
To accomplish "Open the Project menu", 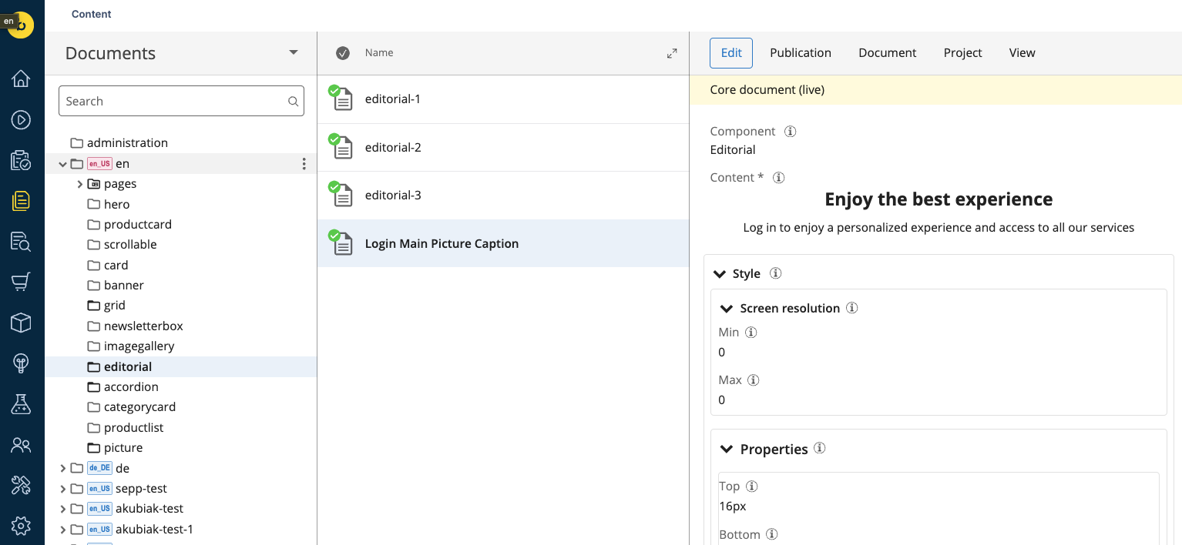I will pyautogui.click(x=963, y=53).
